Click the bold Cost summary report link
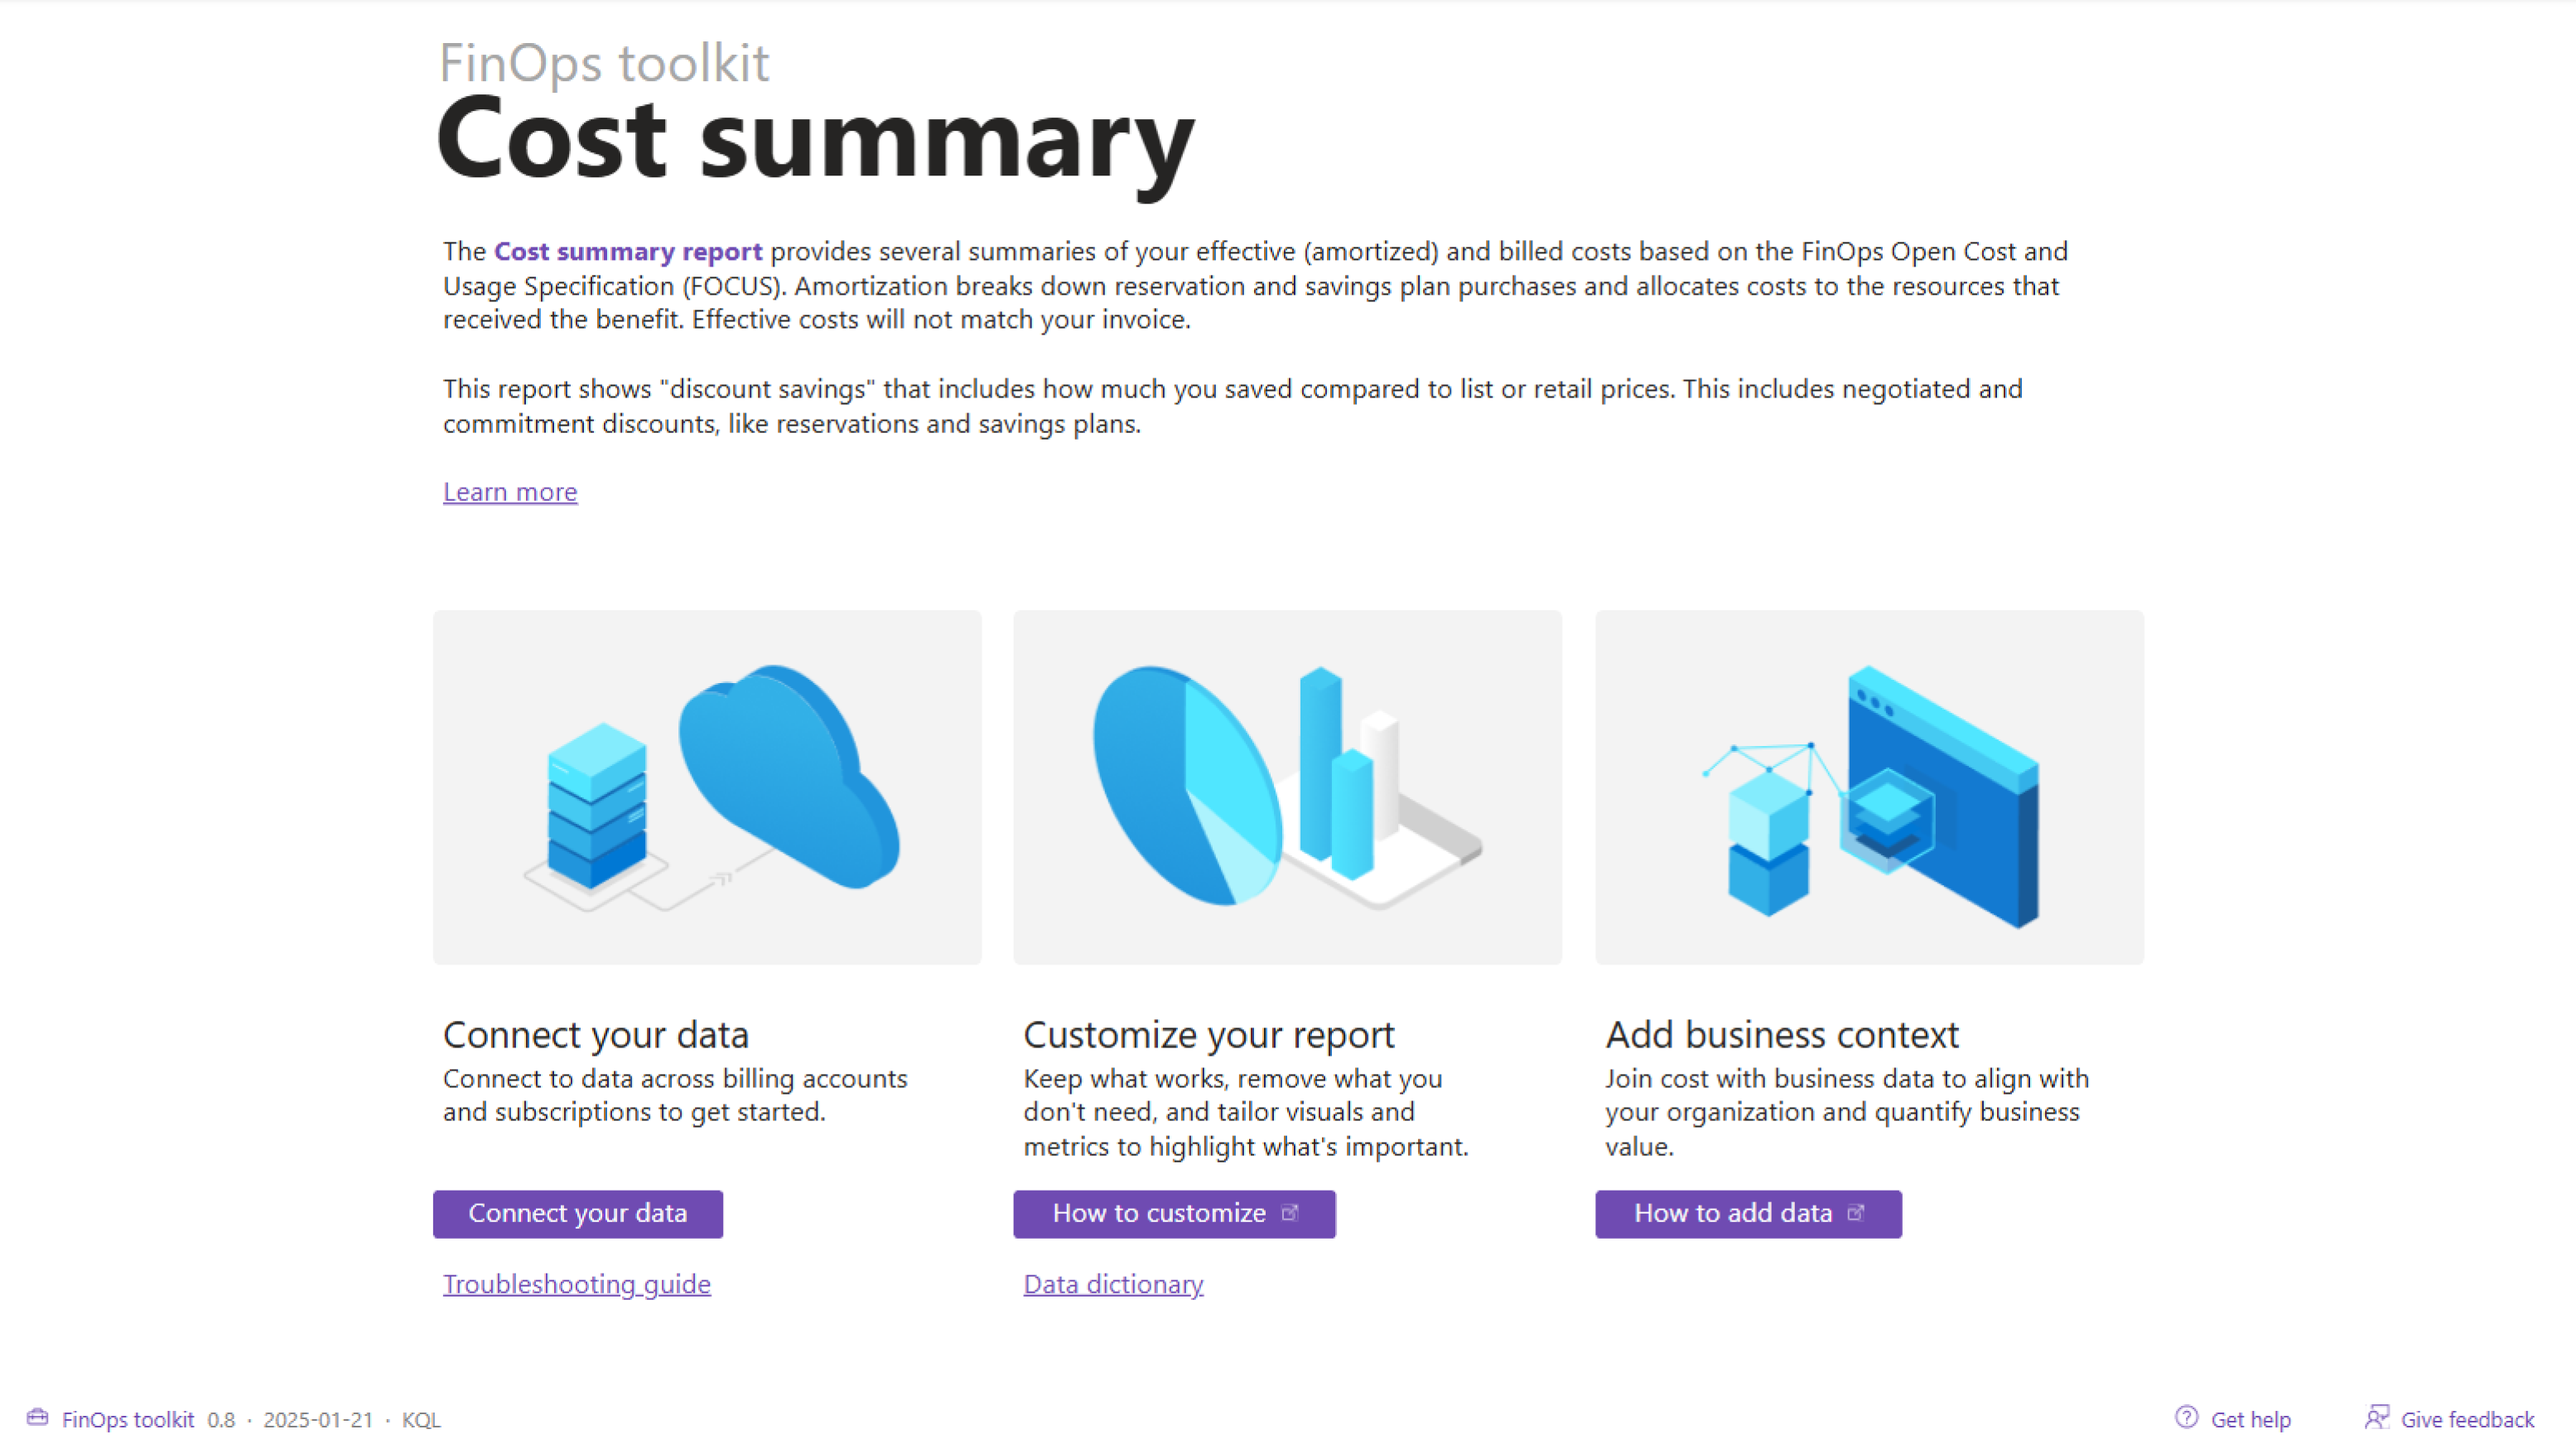Viewport: 2576px width, 1444px height. click(x=628, y=251)
